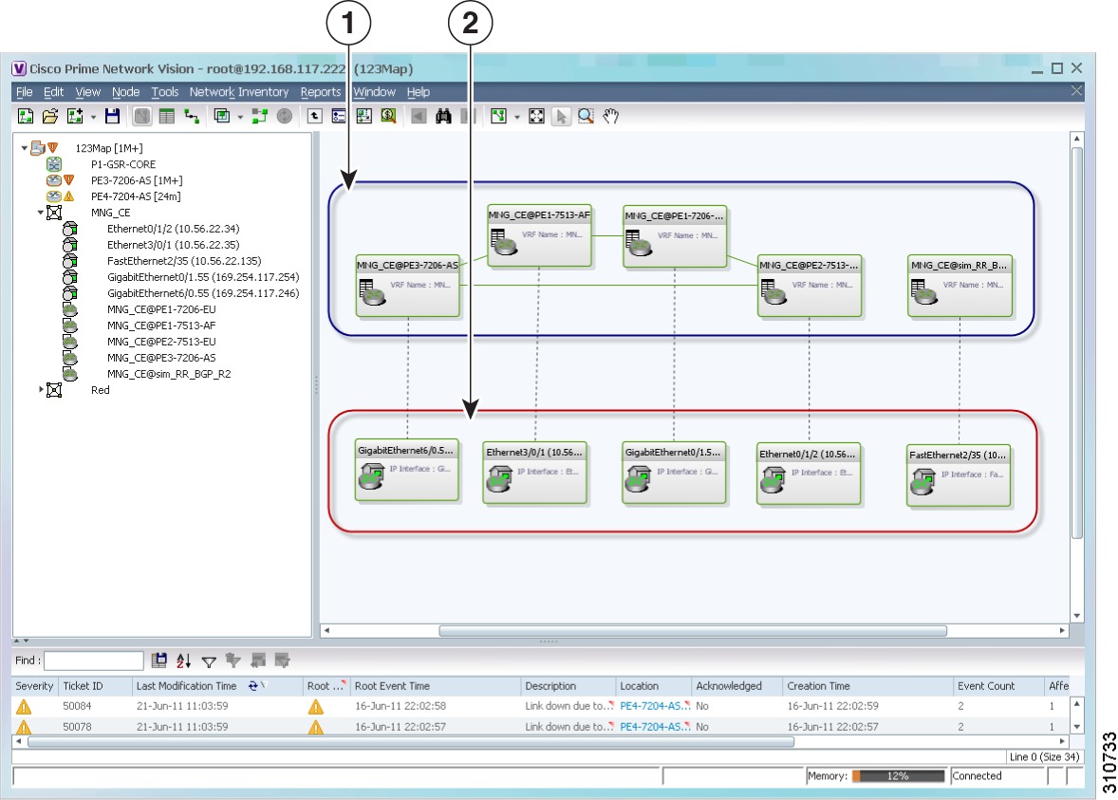This screenshot has width=1118, height=800.
Task: Toggle the selection pointer tool
Action: pyautogui.click(x=561, y=116)
